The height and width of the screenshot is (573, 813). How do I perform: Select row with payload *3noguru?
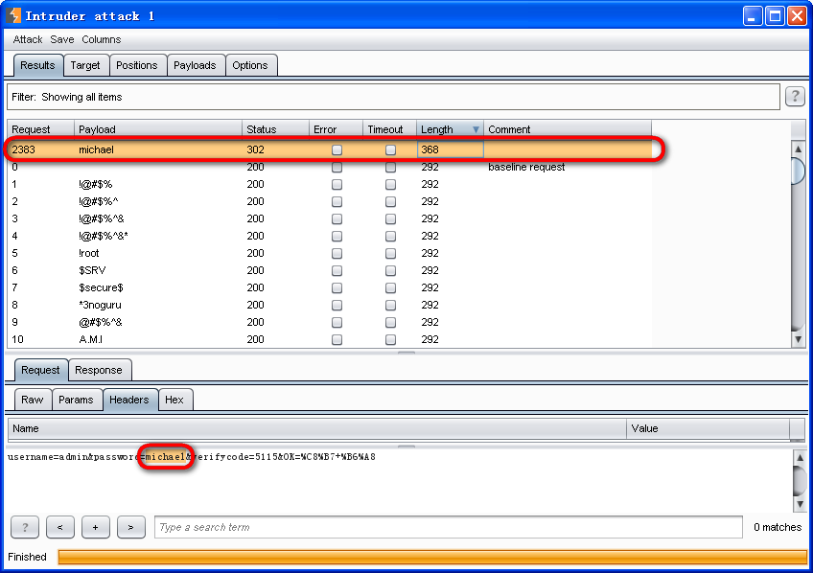(329, 305)
